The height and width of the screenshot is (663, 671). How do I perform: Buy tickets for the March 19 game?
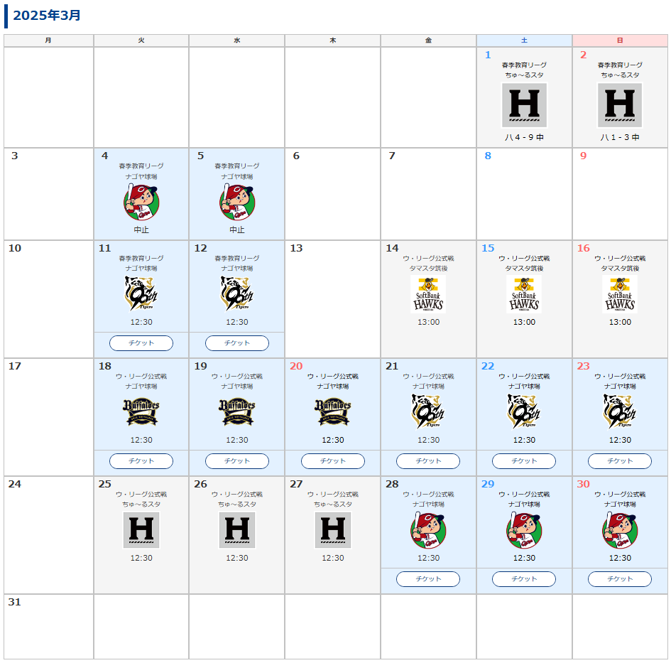click(x=237, y=461)
